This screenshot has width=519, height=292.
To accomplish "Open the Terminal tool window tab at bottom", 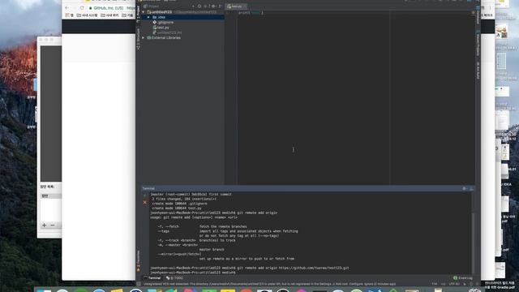I will tap(152, 278).
